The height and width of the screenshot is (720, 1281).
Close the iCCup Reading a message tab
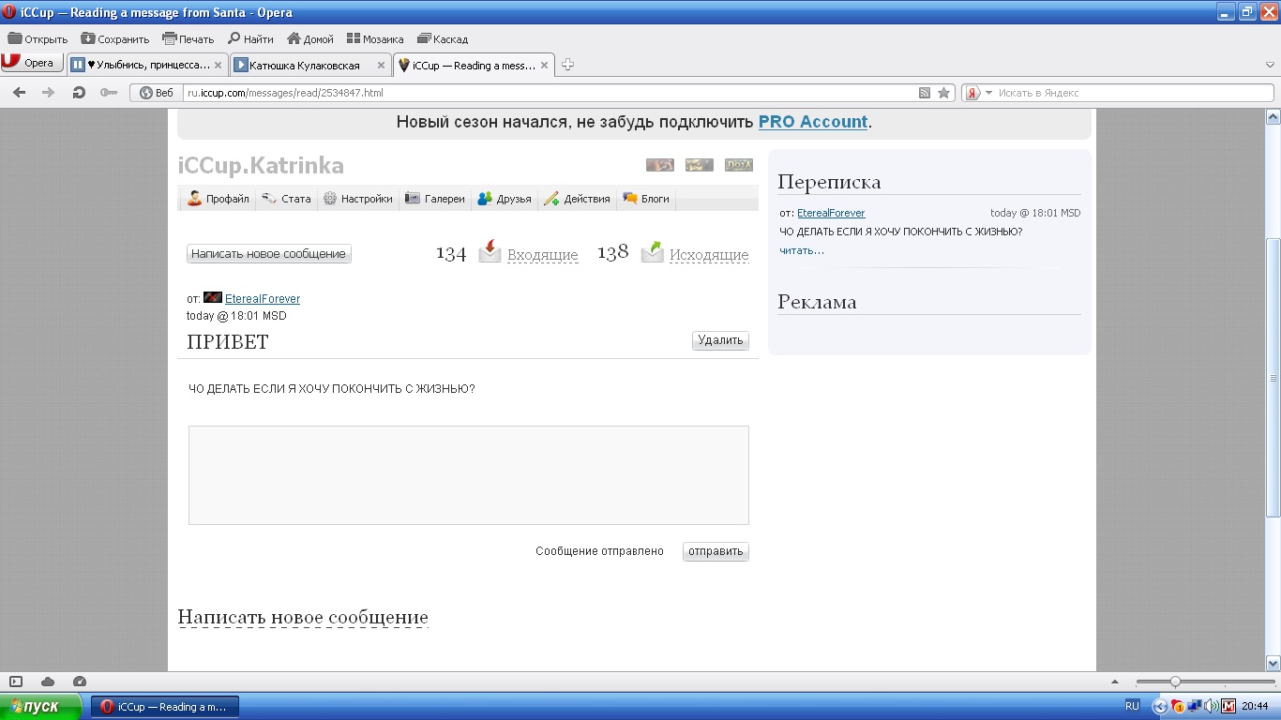[544, 66]
